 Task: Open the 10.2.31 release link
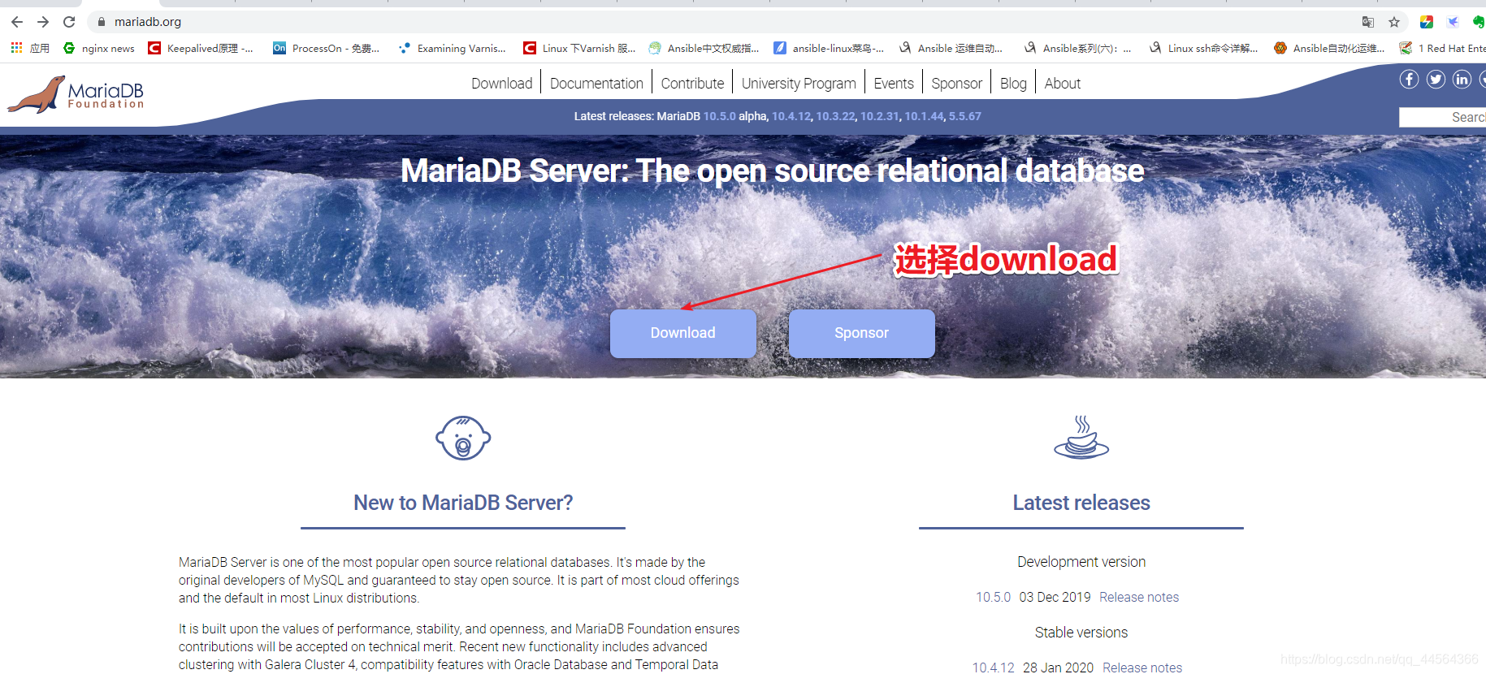tap(879, 116)
